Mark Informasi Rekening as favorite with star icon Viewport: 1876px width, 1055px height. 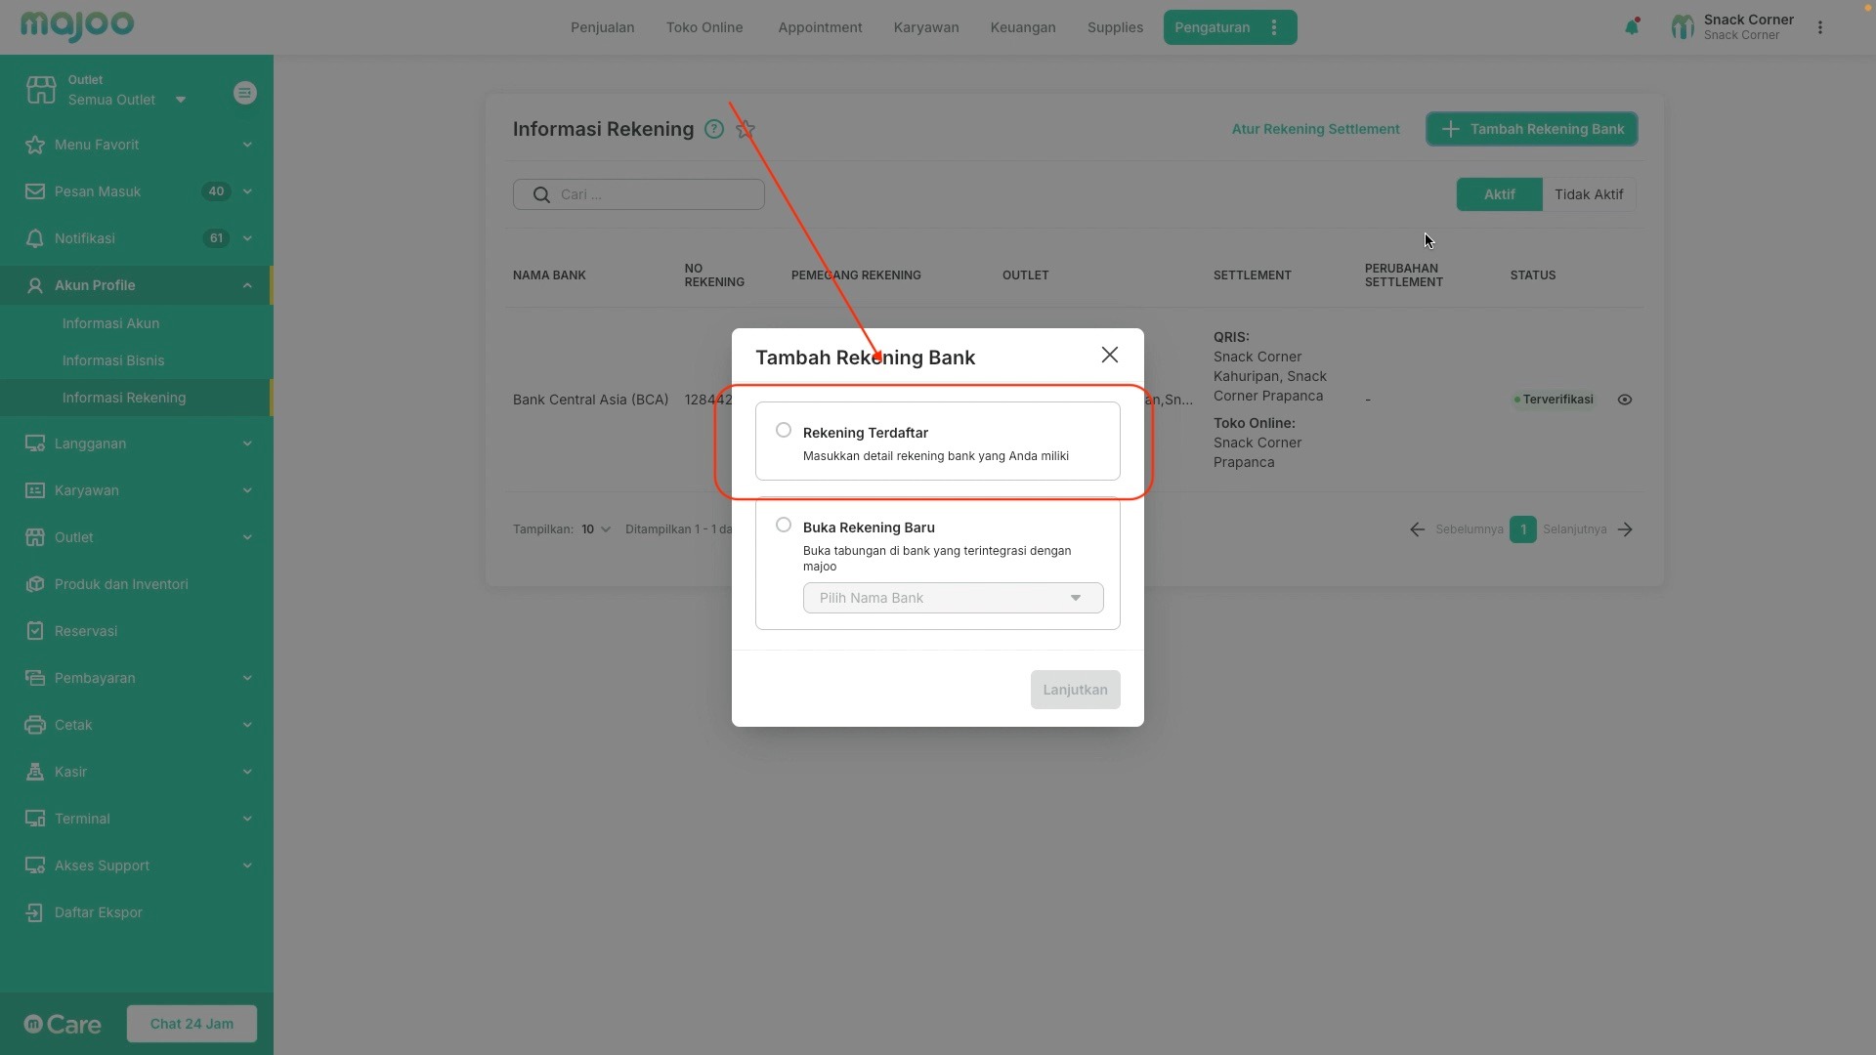[x=746, y=129]
